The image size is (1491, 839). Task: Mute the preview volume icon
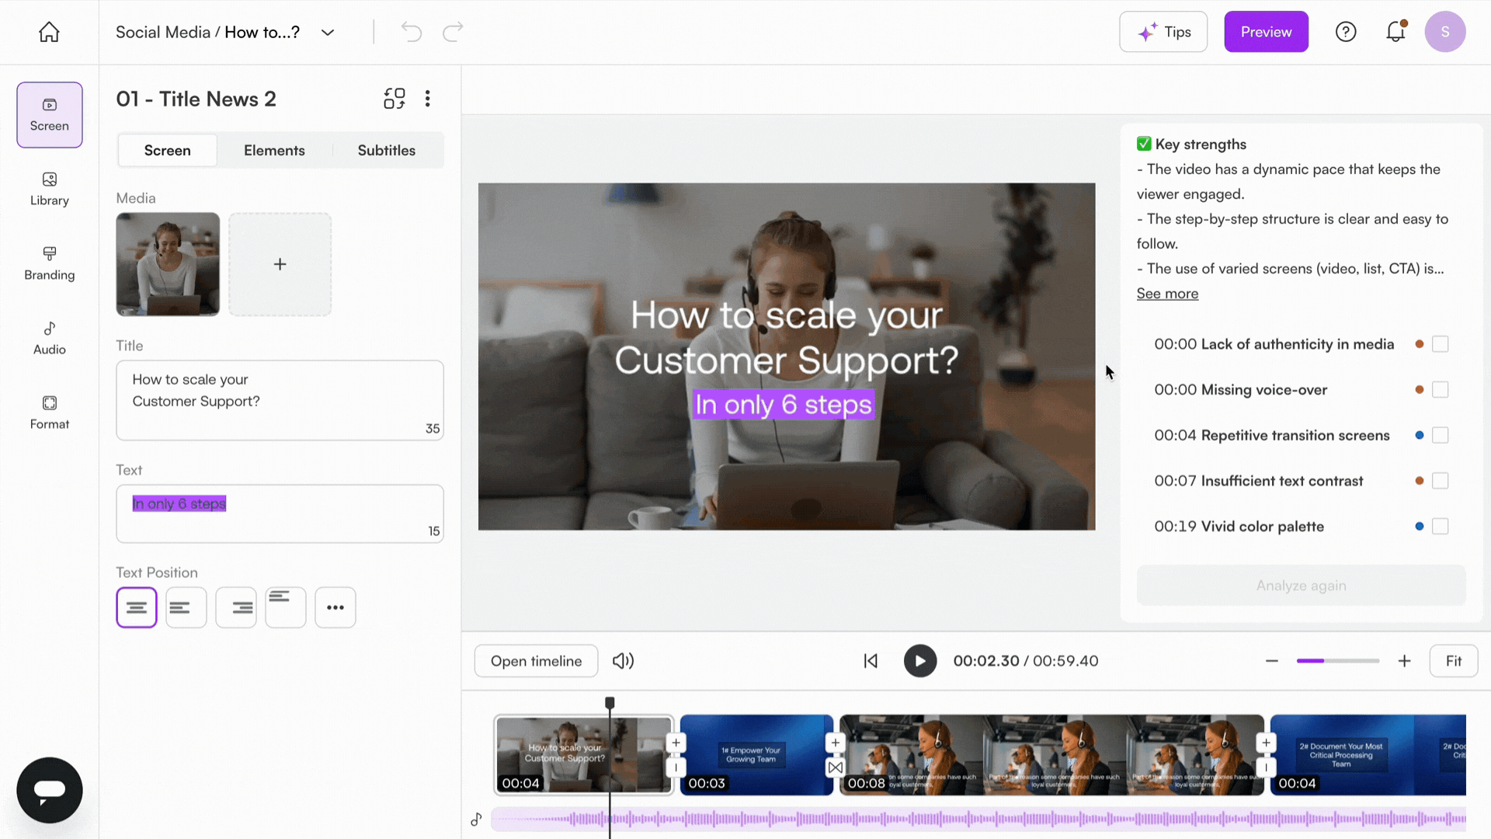pos(623,661)
